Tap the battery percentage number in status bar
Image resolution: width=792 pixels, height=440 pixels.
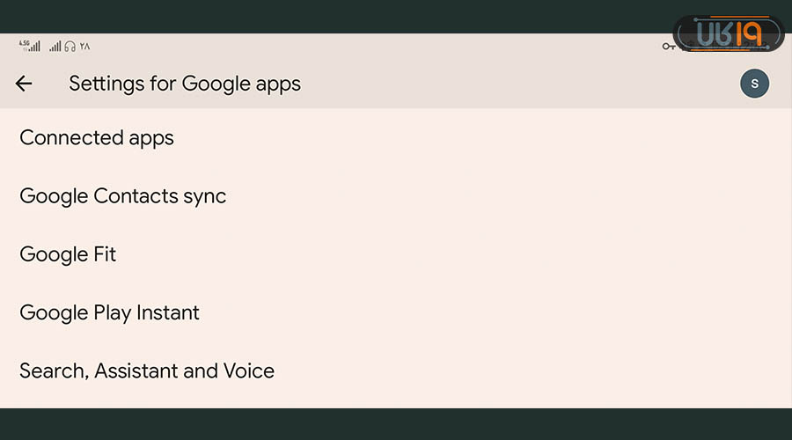pyautogui.click(x=84, y=46)
